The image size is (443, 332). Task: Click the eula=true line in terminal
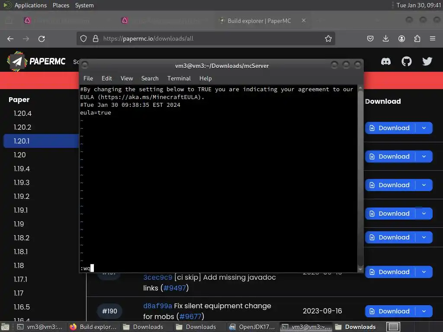pyautogui.click(x=96, y=113)
